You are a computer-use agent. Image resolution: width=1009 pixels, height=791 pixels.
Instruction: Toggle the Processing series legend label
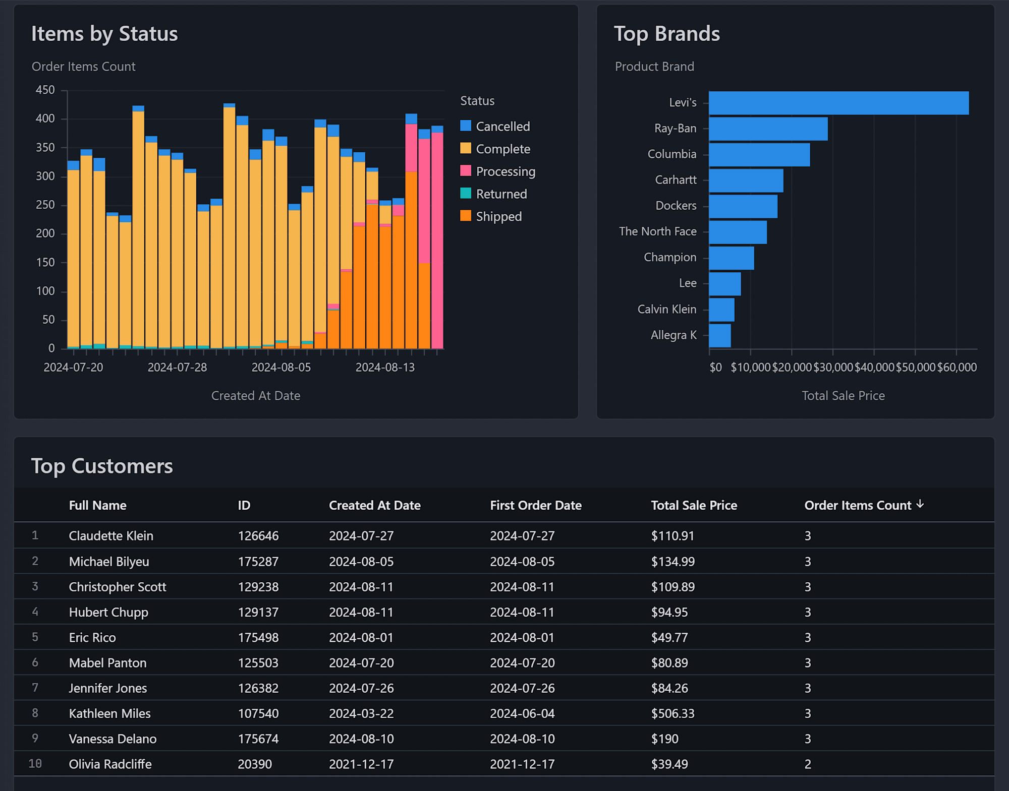coord(506,171)
